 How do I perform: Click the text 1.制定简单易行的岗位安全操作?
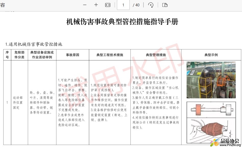point(155,78)
